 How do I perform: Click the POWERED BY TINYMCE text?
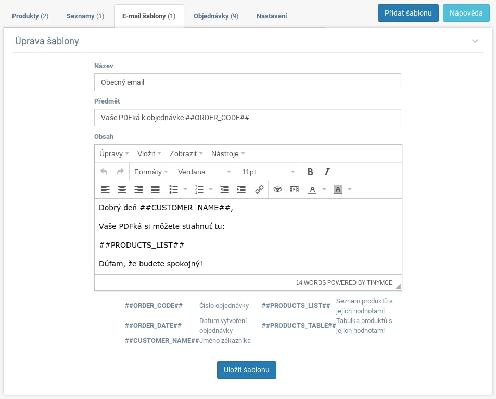pyautogui.click(x=360, y=282)
